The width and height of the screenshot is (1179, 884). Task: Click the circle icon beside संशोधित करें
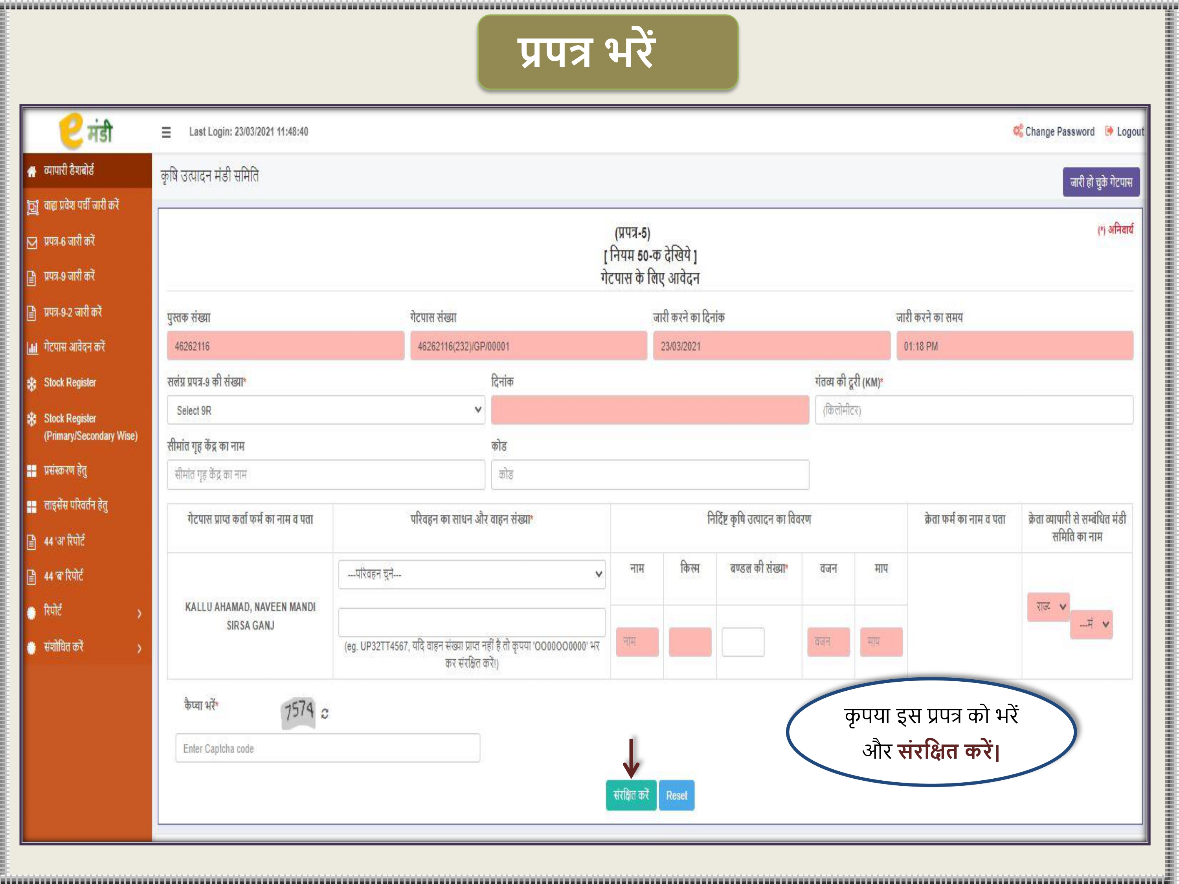click(31, 648)
